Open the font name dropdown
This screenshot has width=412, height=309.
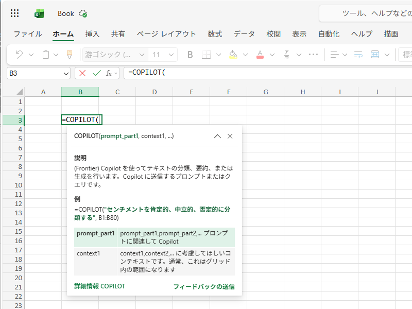[x=142, y=55]
